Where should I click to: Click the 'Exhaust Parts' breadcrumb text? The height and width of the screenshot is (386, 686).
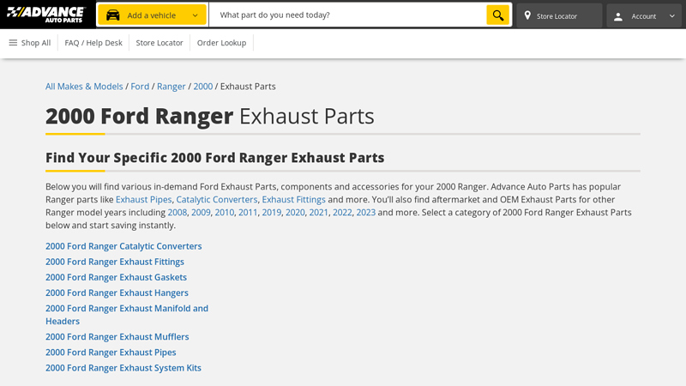248,87
